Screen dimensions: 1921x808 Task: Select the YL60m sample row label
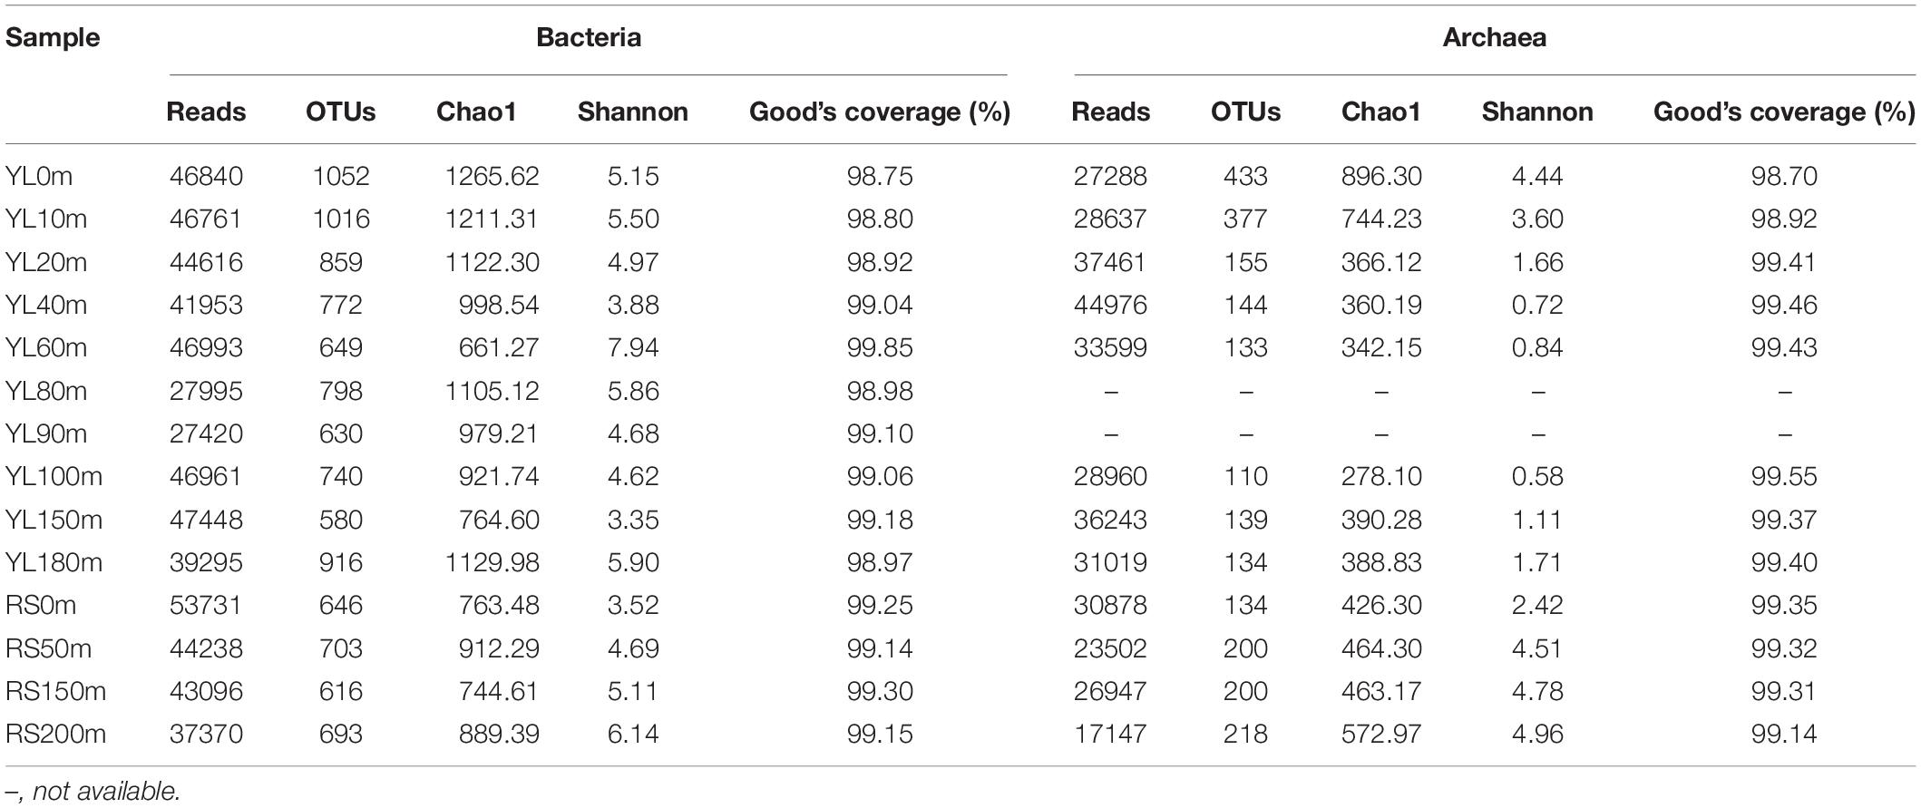(46, 347)
